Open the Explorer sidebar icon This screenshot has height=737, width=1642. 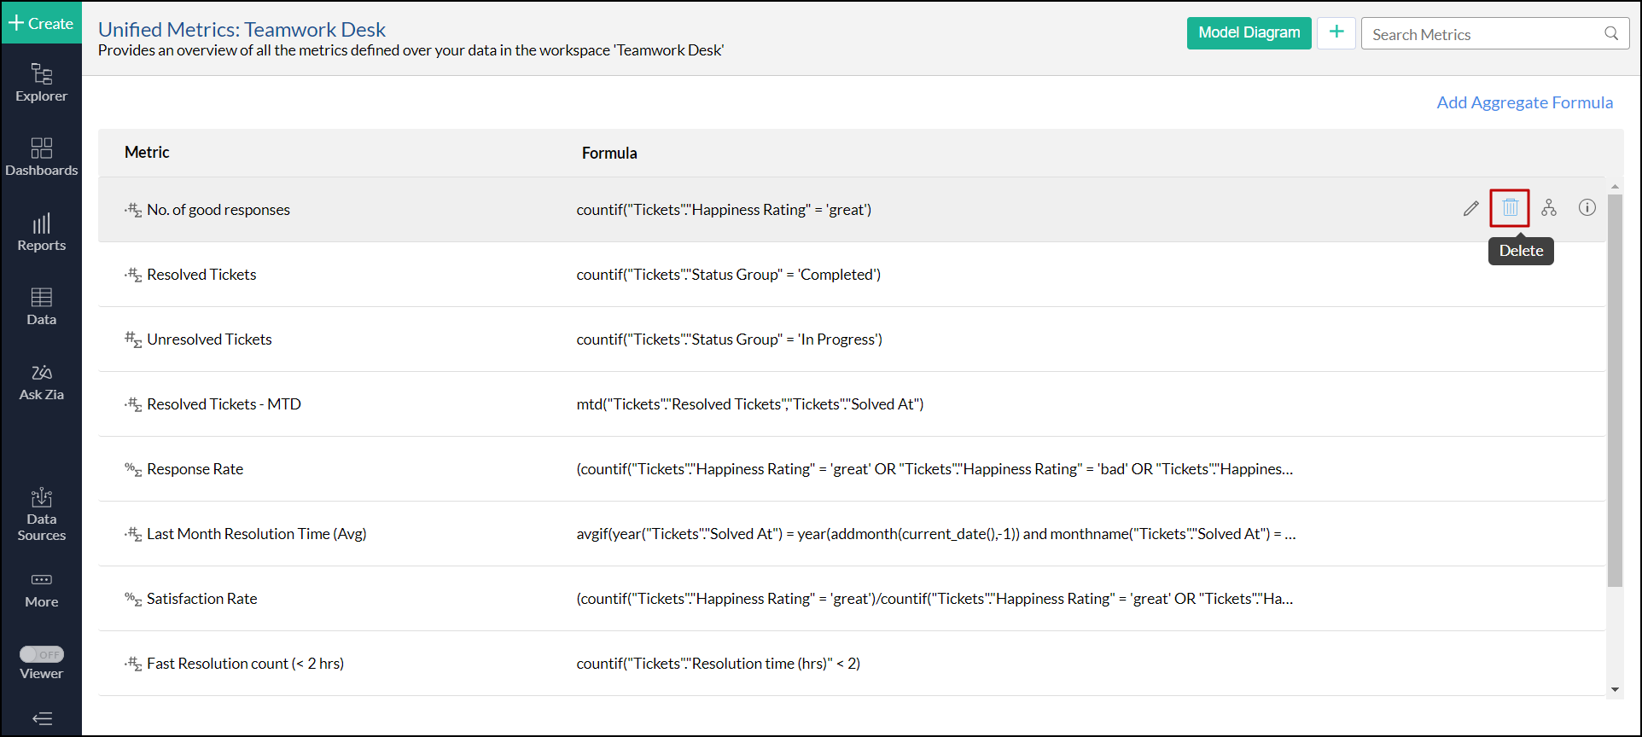coord(41,83)
